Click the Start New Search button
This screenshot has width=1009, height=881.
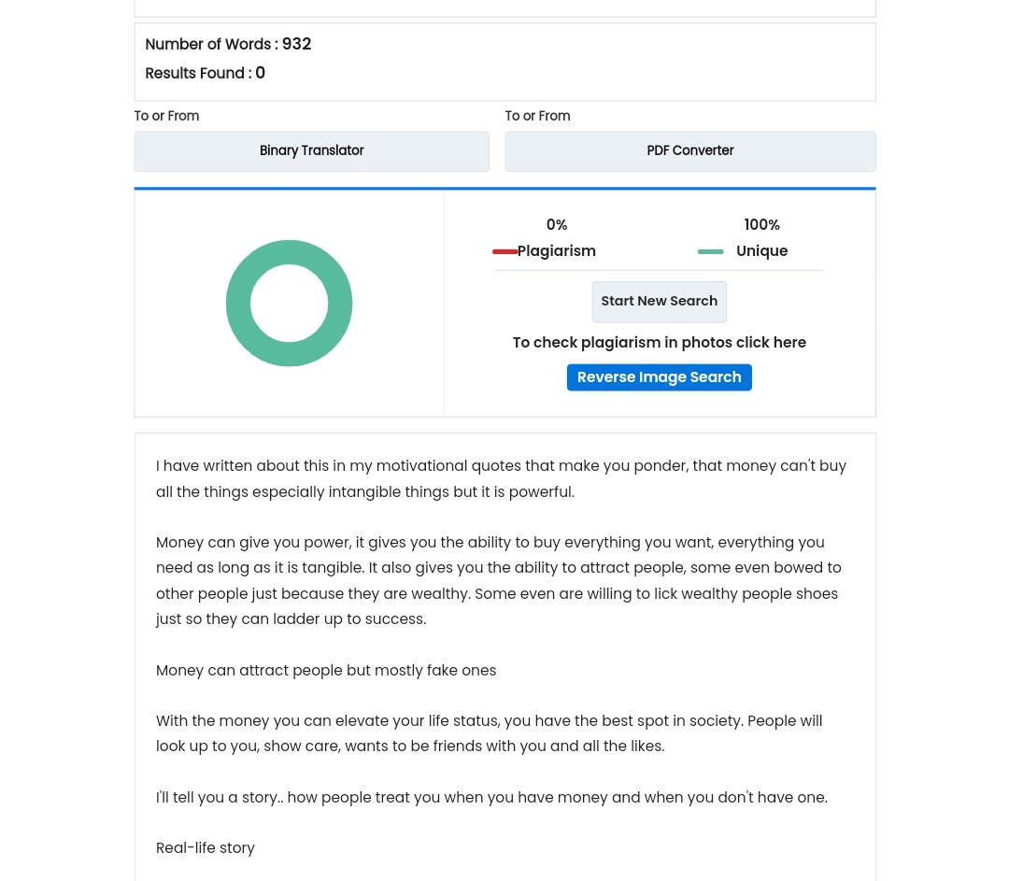click(659, 301)
